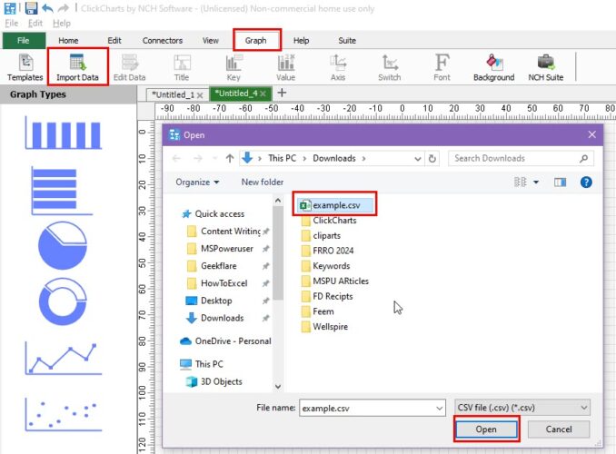This screenshot has width=616, height=454.
Task: Select the Title tool in Graph ribbon
Action: pos(182,67)
